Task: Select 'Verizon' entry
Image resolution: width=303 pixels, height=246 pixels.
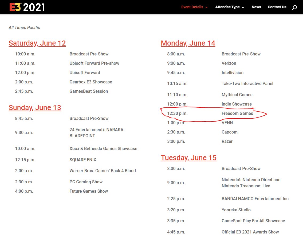Action: (x=229, y=63)
